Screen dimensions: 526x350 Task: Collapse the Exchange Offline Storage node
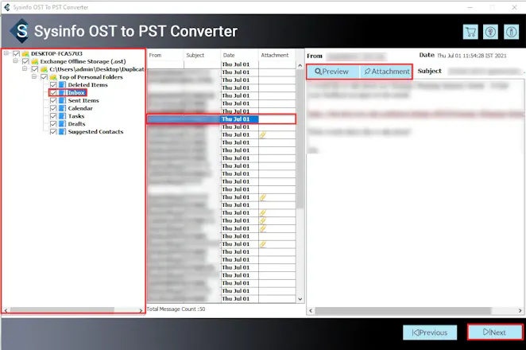[15, 60]
